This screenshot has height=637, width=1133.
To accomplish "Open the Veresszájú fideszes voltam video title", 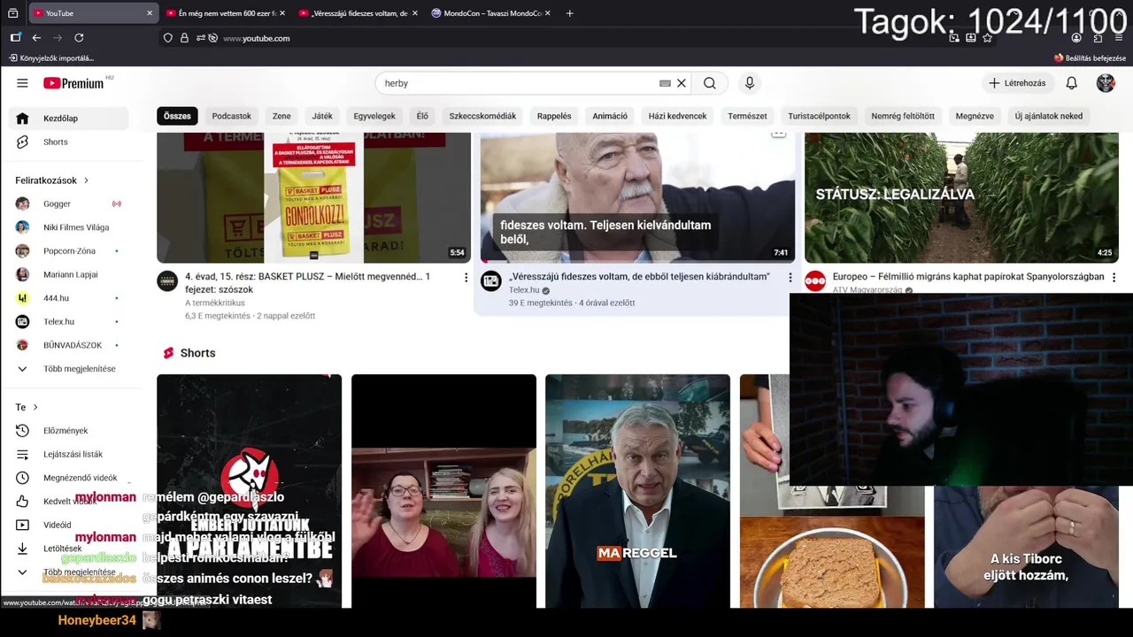I will point(639,277).
